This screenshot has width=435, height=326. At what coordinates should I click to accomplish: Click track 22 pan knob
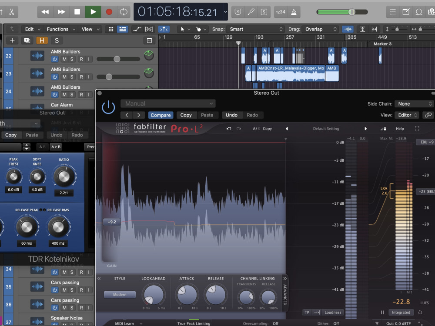pos(149,56)
